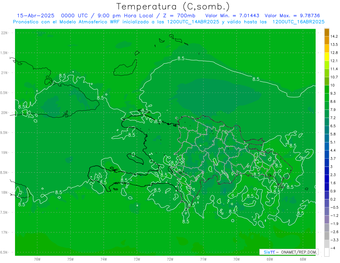
Task: Pick the lime swatch between 12.1 and 11.4
Action: 327,65
